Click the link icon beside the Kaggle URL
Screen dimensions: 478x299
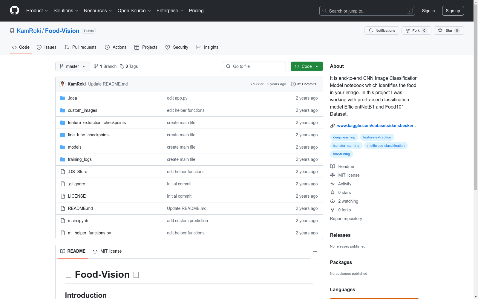pos(333,126)
